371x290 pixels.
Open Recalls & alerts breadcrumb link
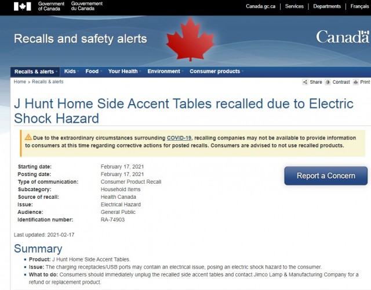[x=48, y=82]
